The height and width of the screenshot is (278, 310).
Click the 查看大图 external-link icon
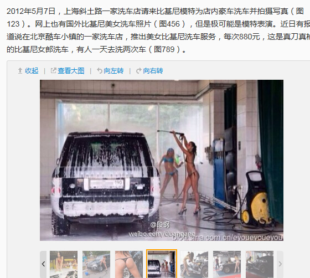(x=53, y=70)
